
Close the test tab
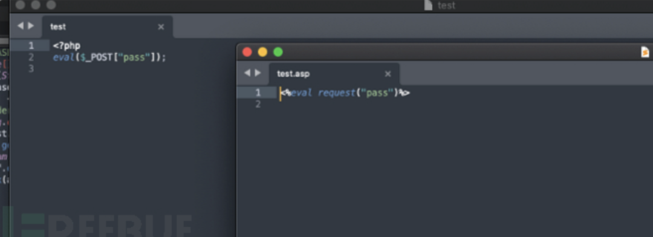161,27
